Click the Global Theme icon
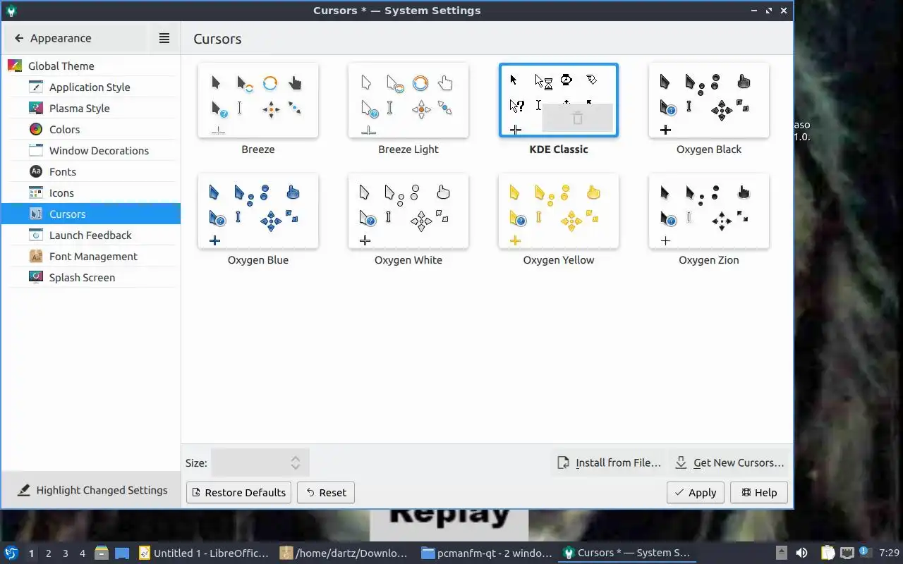The height and width of the screenshot is (564, 903). 15,66
